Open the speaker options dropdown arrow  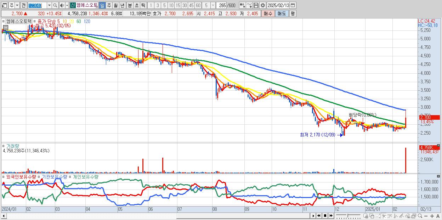click(x=67, y=5)
